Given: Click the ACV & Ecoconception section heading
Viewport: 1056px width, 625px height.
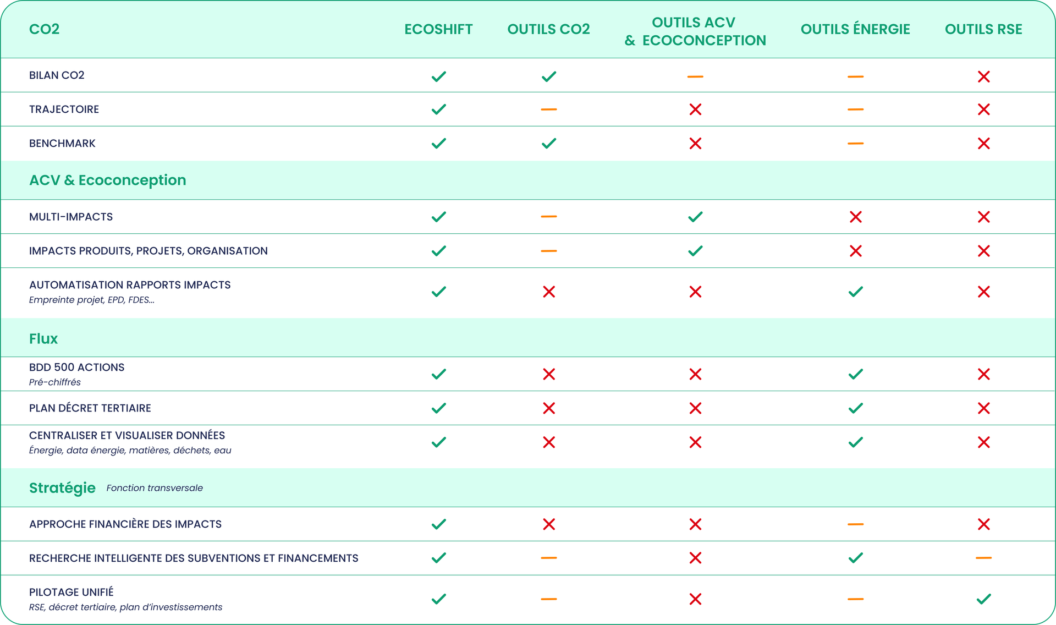Looking at the screenshot, I should pos(108,180).
